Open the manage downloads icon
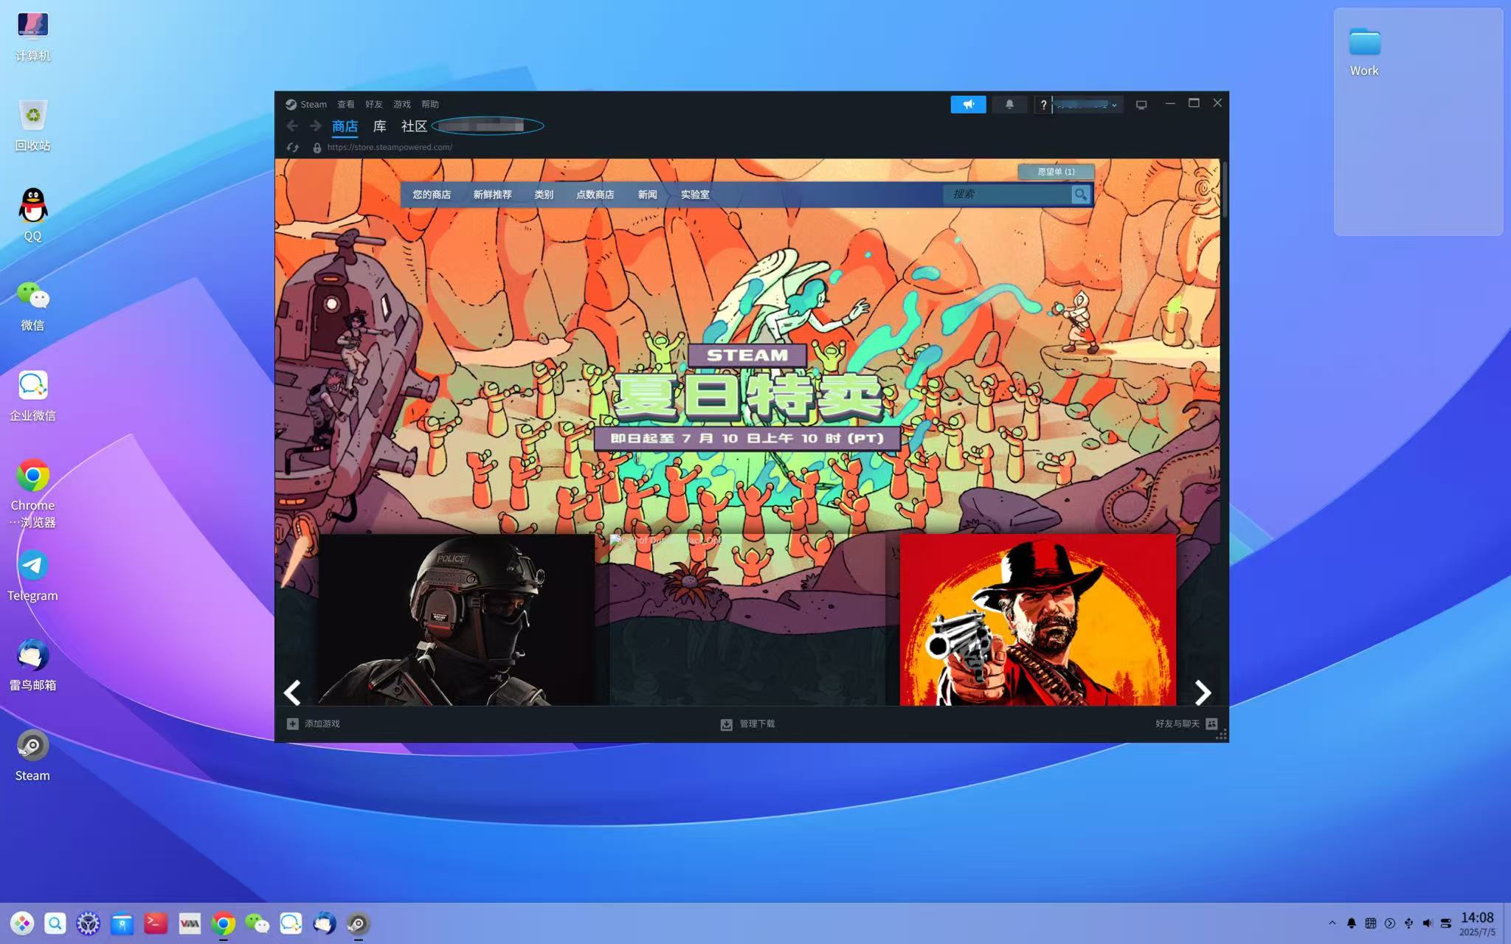This screenshot has width=1511, height=944. tap(726, 724)
